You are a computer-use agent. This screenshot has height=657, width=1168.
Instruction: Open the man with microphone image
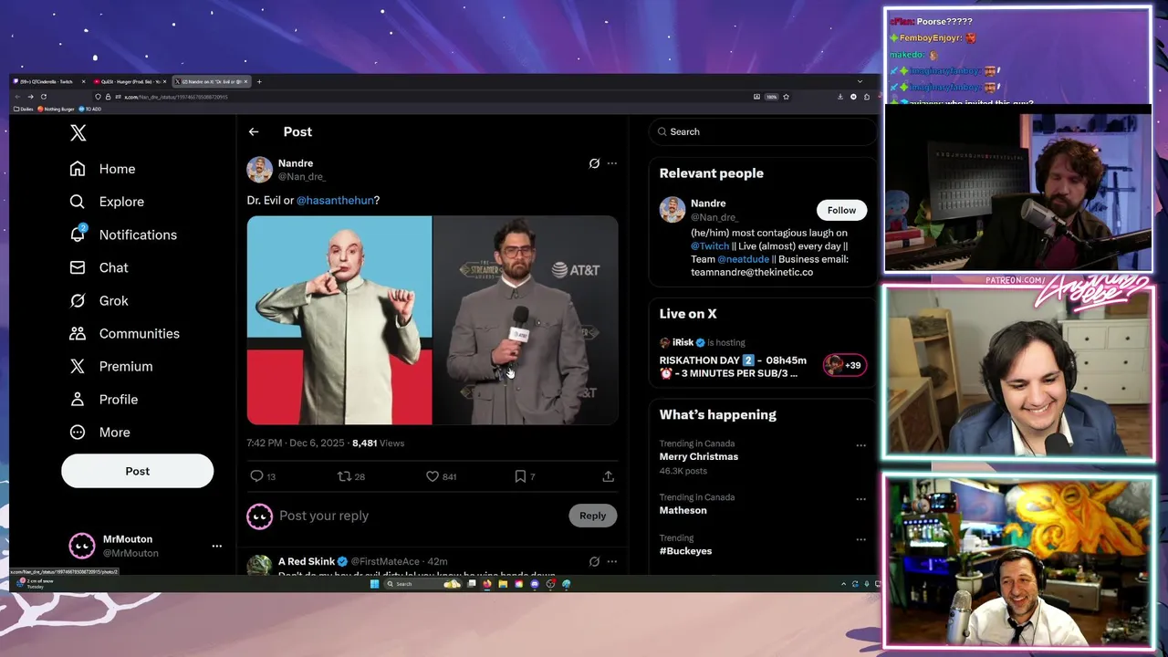[526, 320]
